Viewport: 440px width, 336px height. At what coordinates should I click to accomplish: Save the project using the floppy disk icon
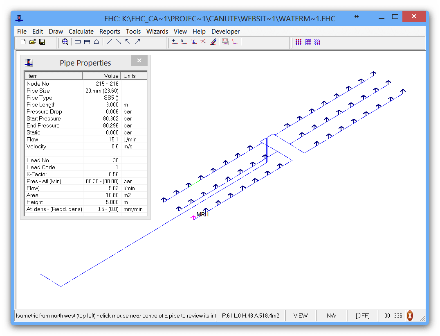click(x=42, y=42)
